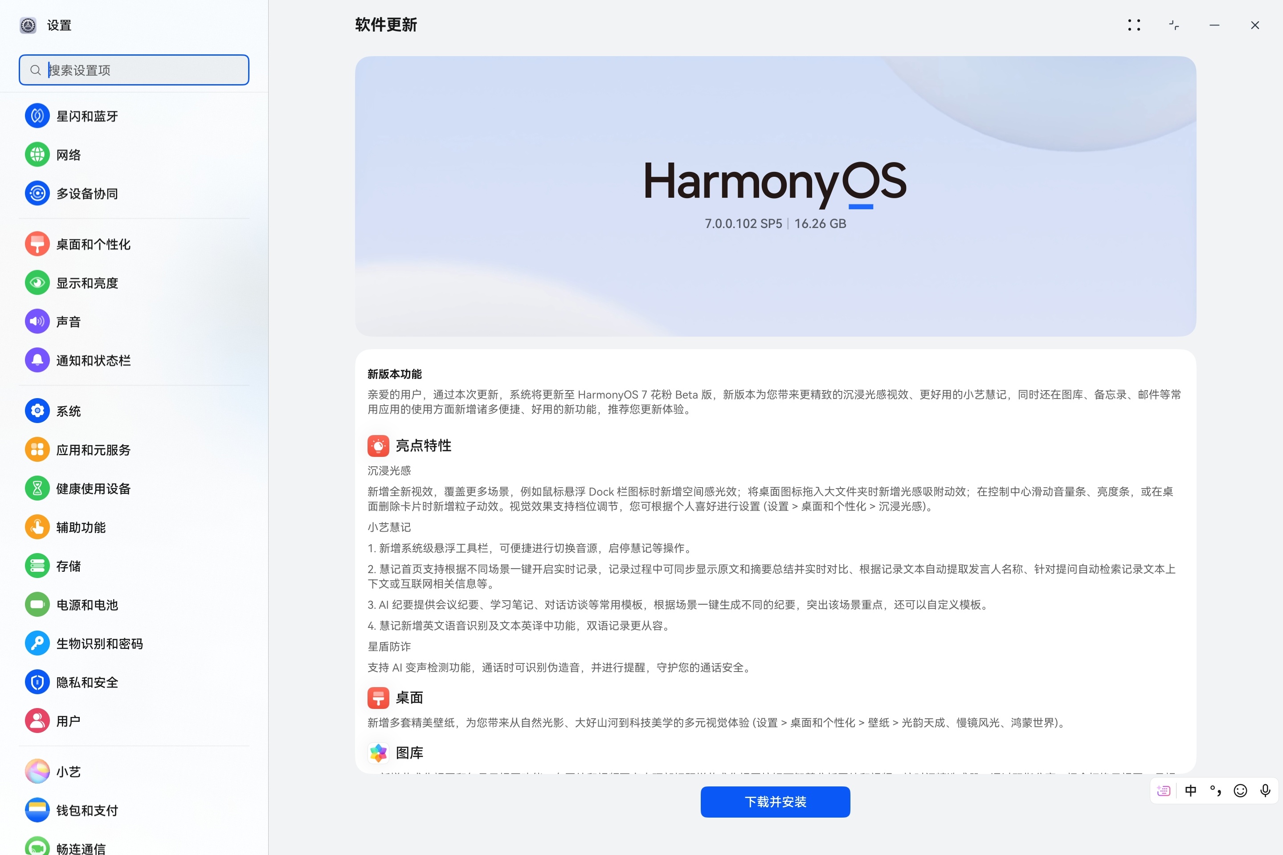The height and width of the screenshot is (855, 1283).
Task: Click the shrink window arrows icon
Action: pos(1174,25)
